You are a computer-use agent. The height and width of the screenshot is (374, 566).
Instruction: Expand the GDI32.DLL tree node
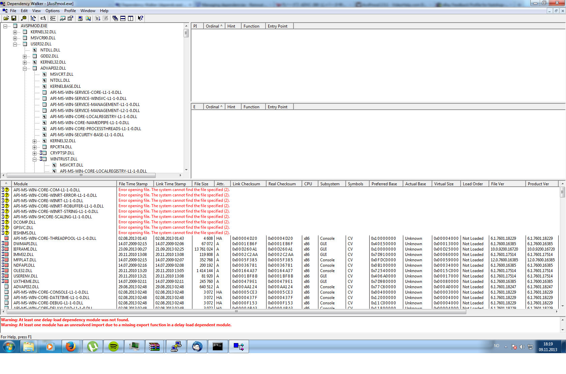tap(25, 57)
